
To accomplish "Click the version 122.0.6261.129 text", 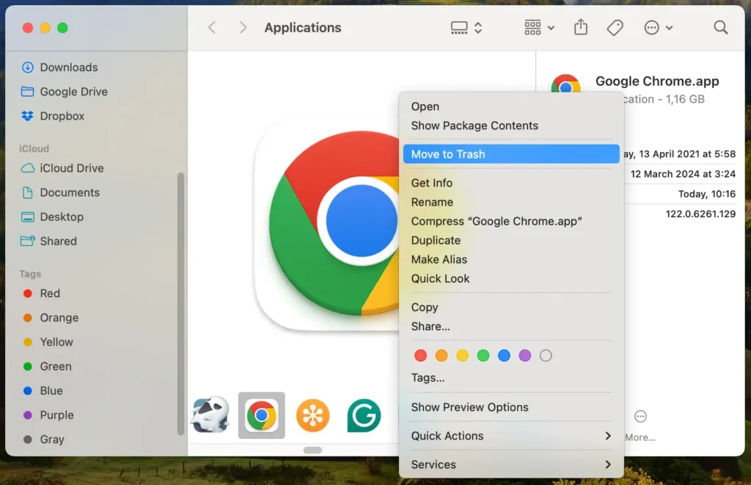I will 700,214.
